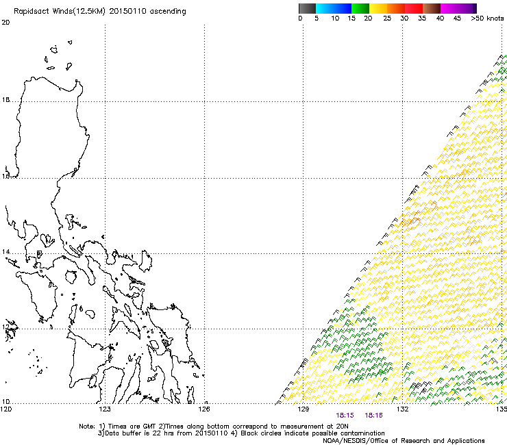
Task: Click the '40' legend scale label
Action: [x=440, y=18]
